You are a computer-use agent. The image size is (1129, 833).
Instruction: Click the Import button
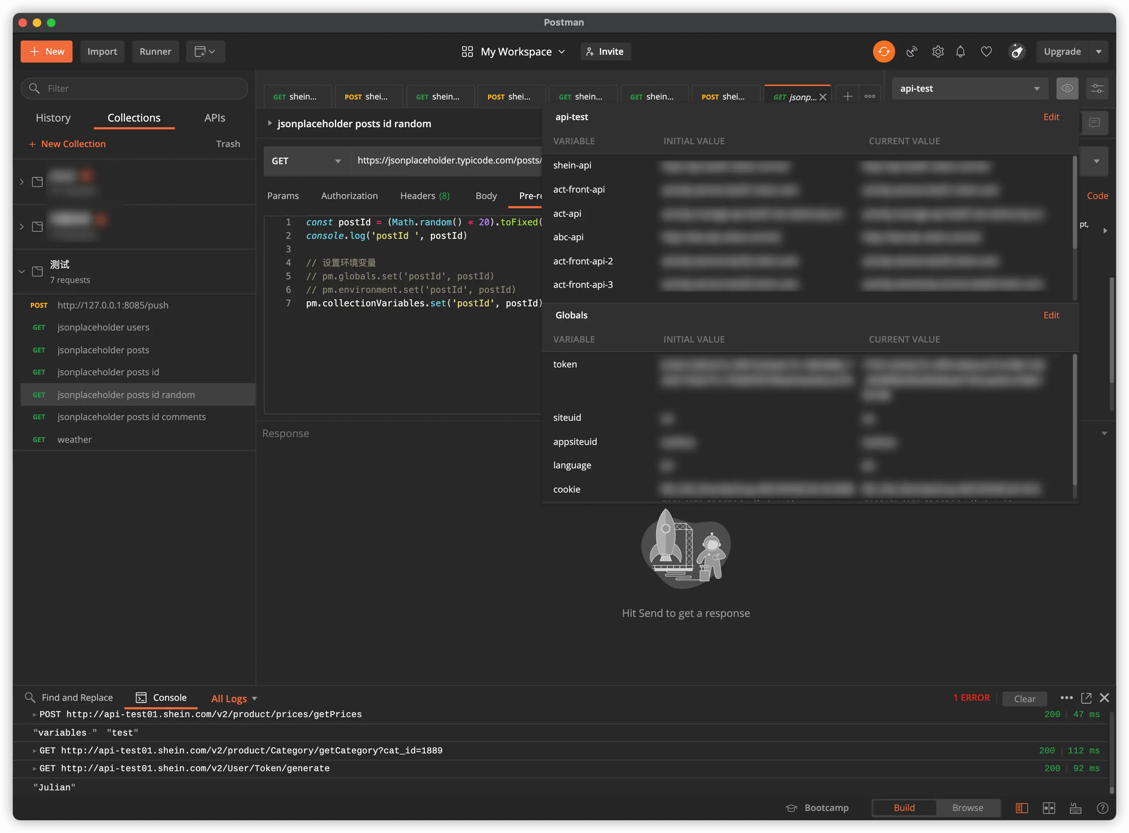(x=102, y=52)
